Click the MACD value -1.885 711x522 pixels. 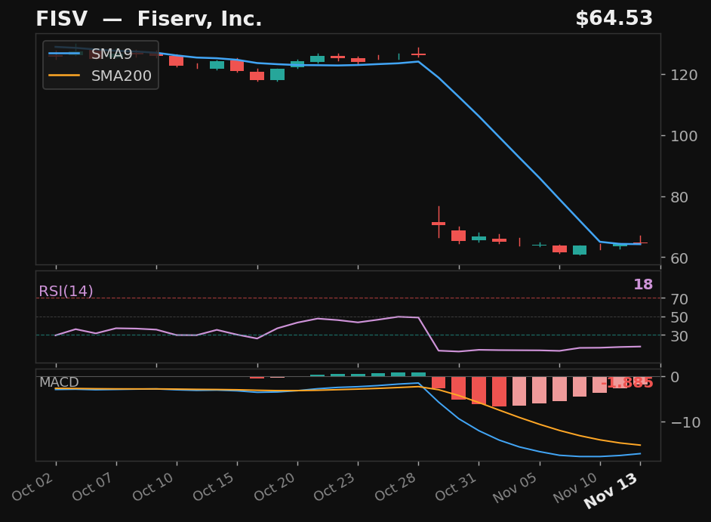point(626,383)
